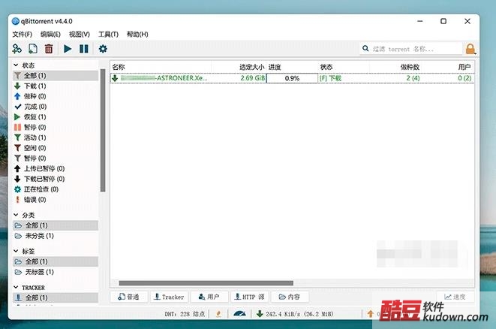Open the HTTP 源 tab
Image resolution: width=496 pixels, height=329 pixels.
click(250, 297)
